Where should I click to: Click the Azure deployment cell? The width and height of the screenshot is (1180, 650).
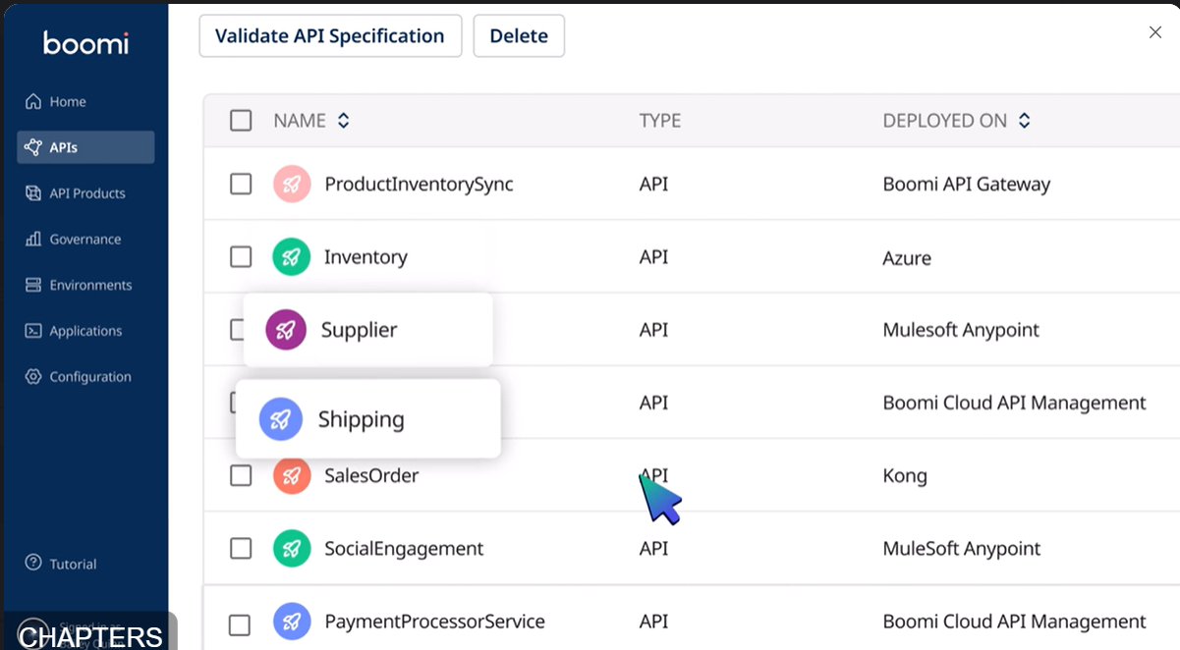(x=907, y=258)
